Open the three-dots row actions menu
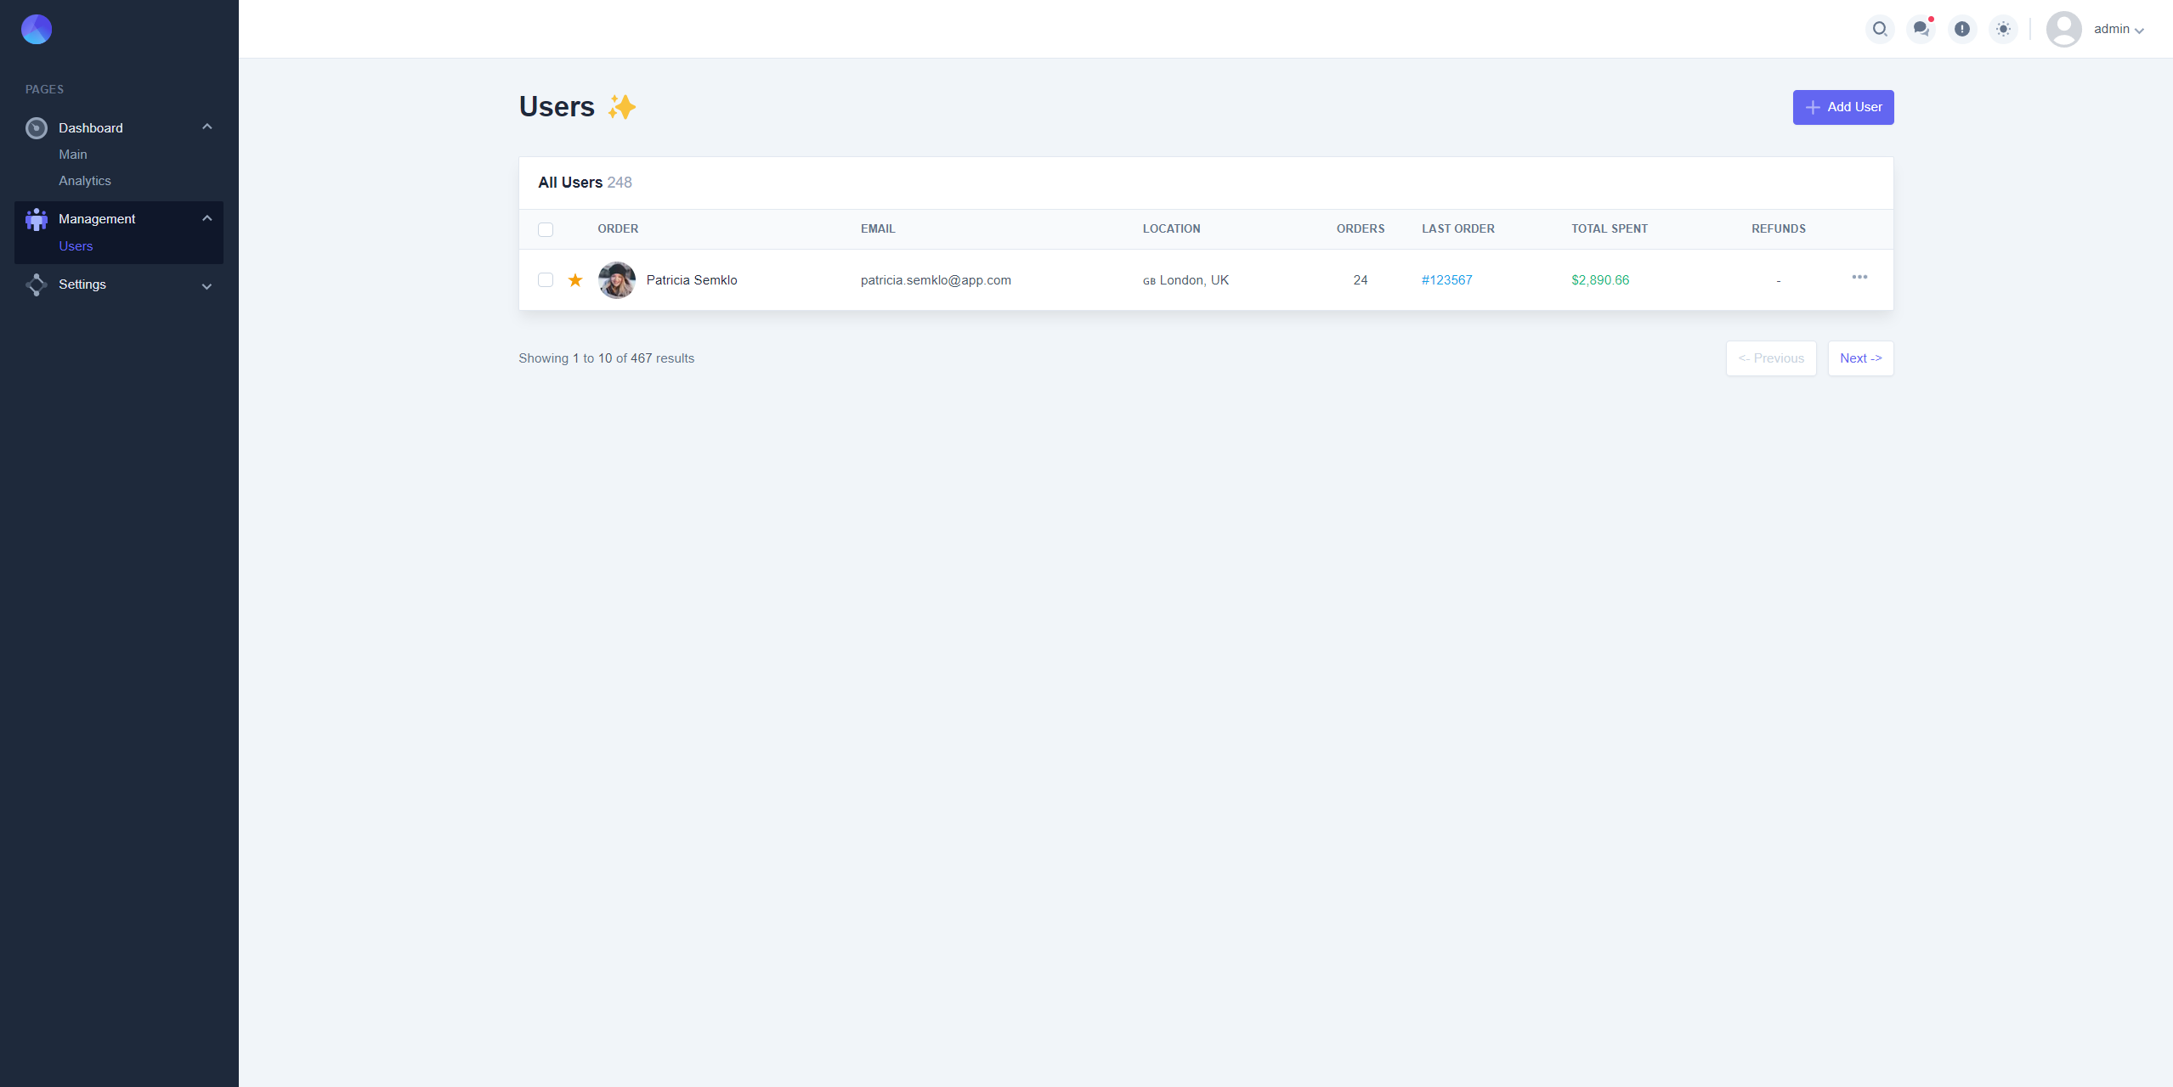This screenshot has height=1087, width=2173. (1859, 277)
